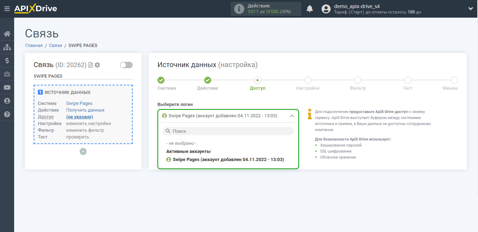
Task: Expand the user account menu chevron
Action: [x=471, y=9]
